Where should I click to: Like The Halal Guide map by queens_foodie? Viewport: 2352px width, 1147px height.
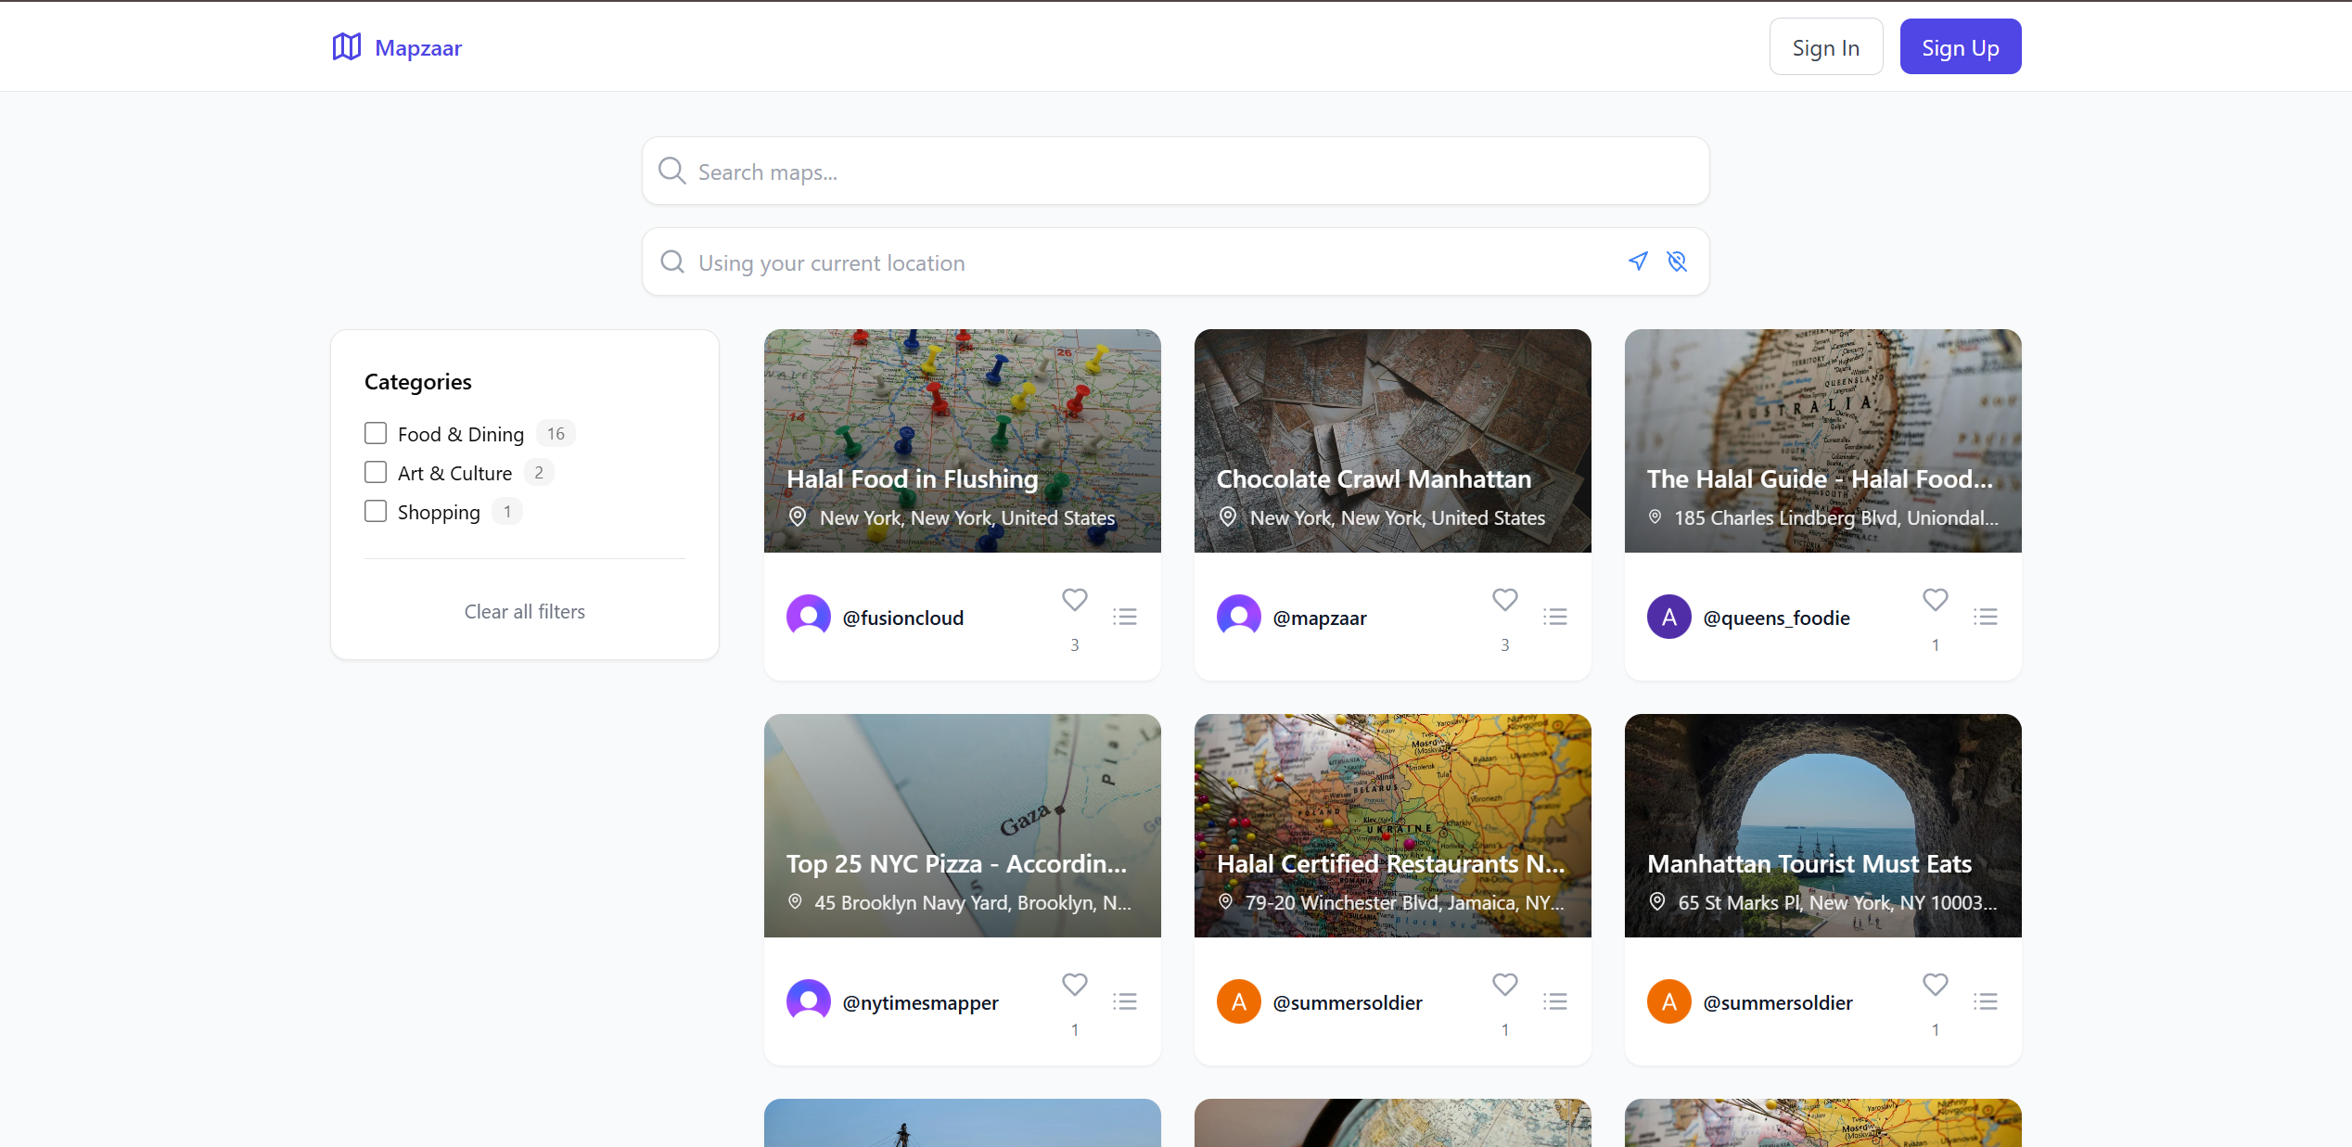[1936, 600]
